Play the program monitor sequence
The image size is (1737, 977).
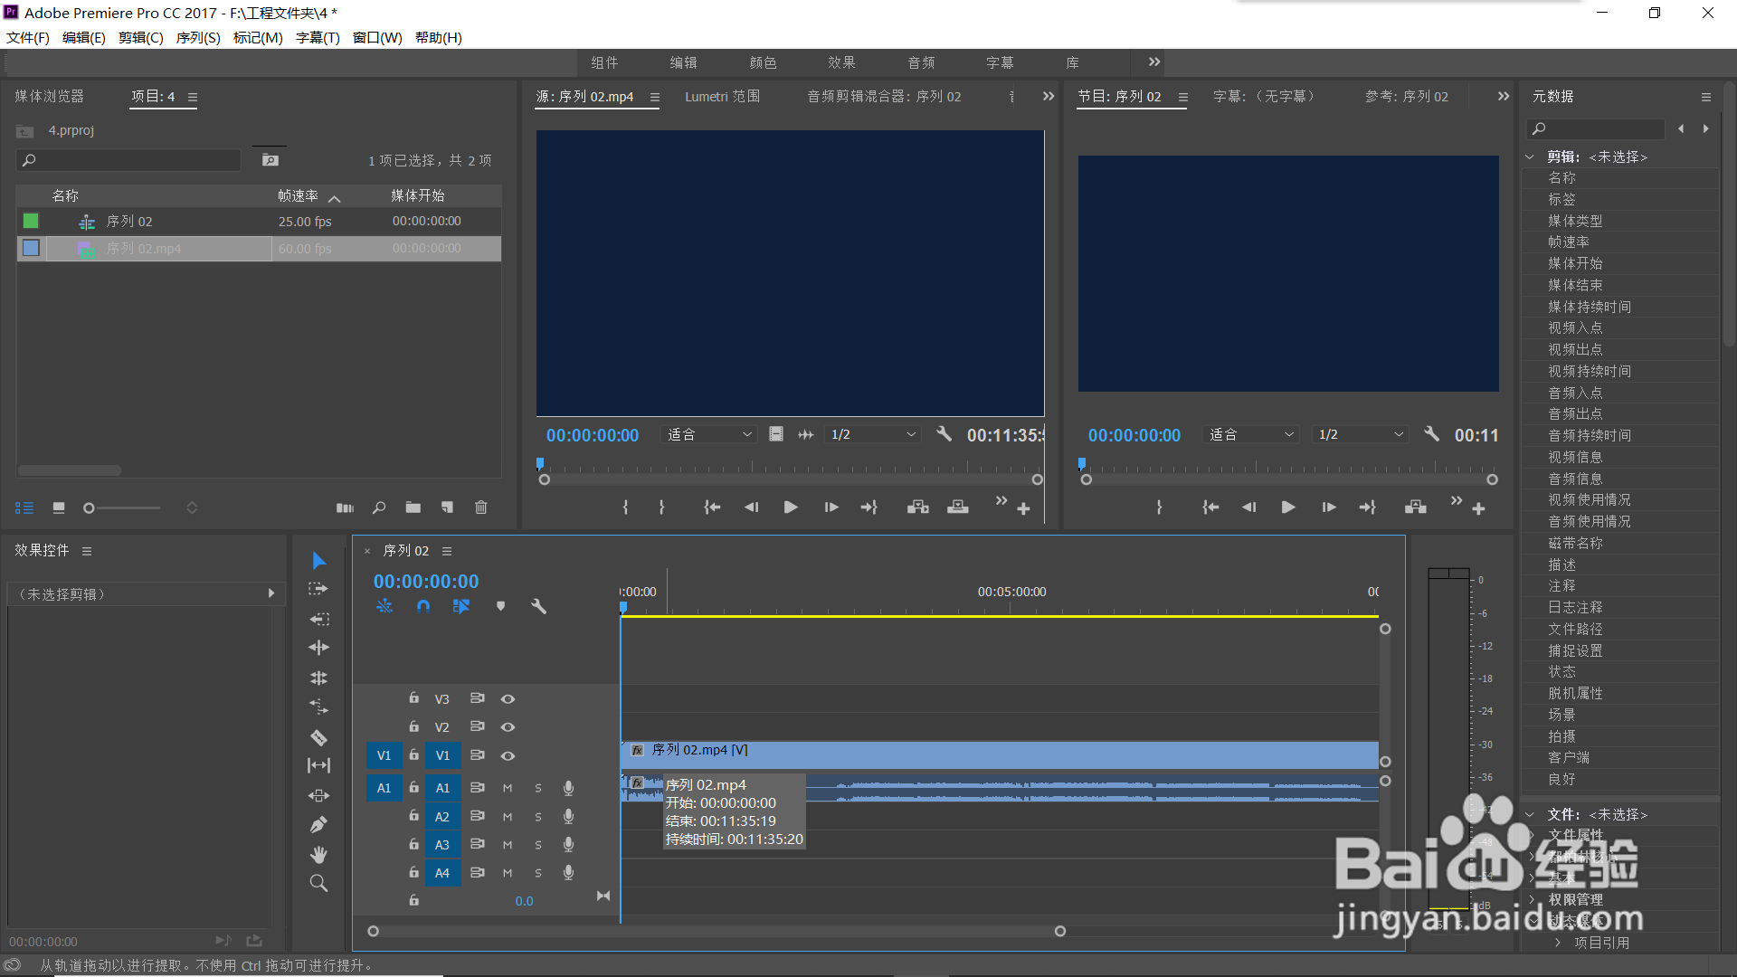point(1288,507)
